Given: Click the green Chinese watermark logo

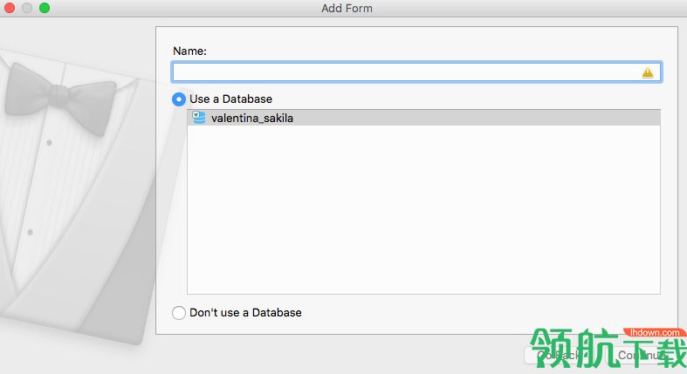Looking at the screenshot, I should tap(608, 349).
